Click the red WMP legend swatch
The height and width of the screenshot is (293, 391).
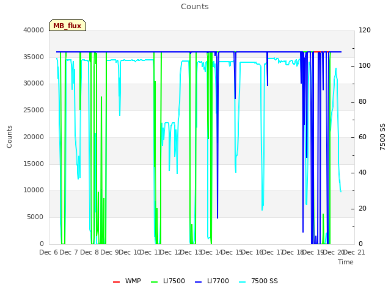pos(116,282)
